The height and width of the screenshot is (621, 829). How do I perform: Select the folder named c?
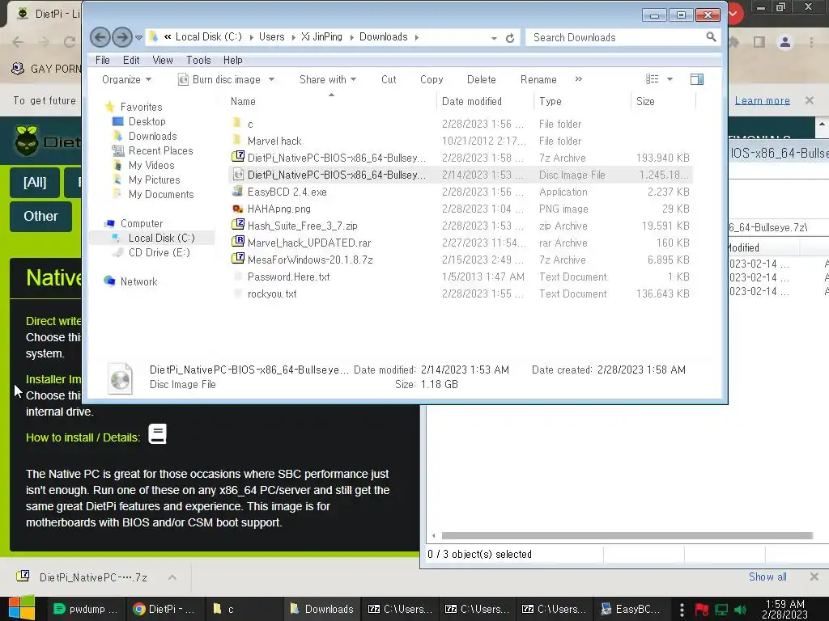[250, 124]
